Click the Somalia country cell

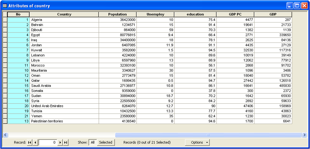pyautogui.click(x=64, y=91)
